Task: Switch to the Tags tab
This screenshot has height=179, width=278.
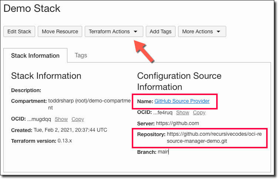Action: coord(81,55)
